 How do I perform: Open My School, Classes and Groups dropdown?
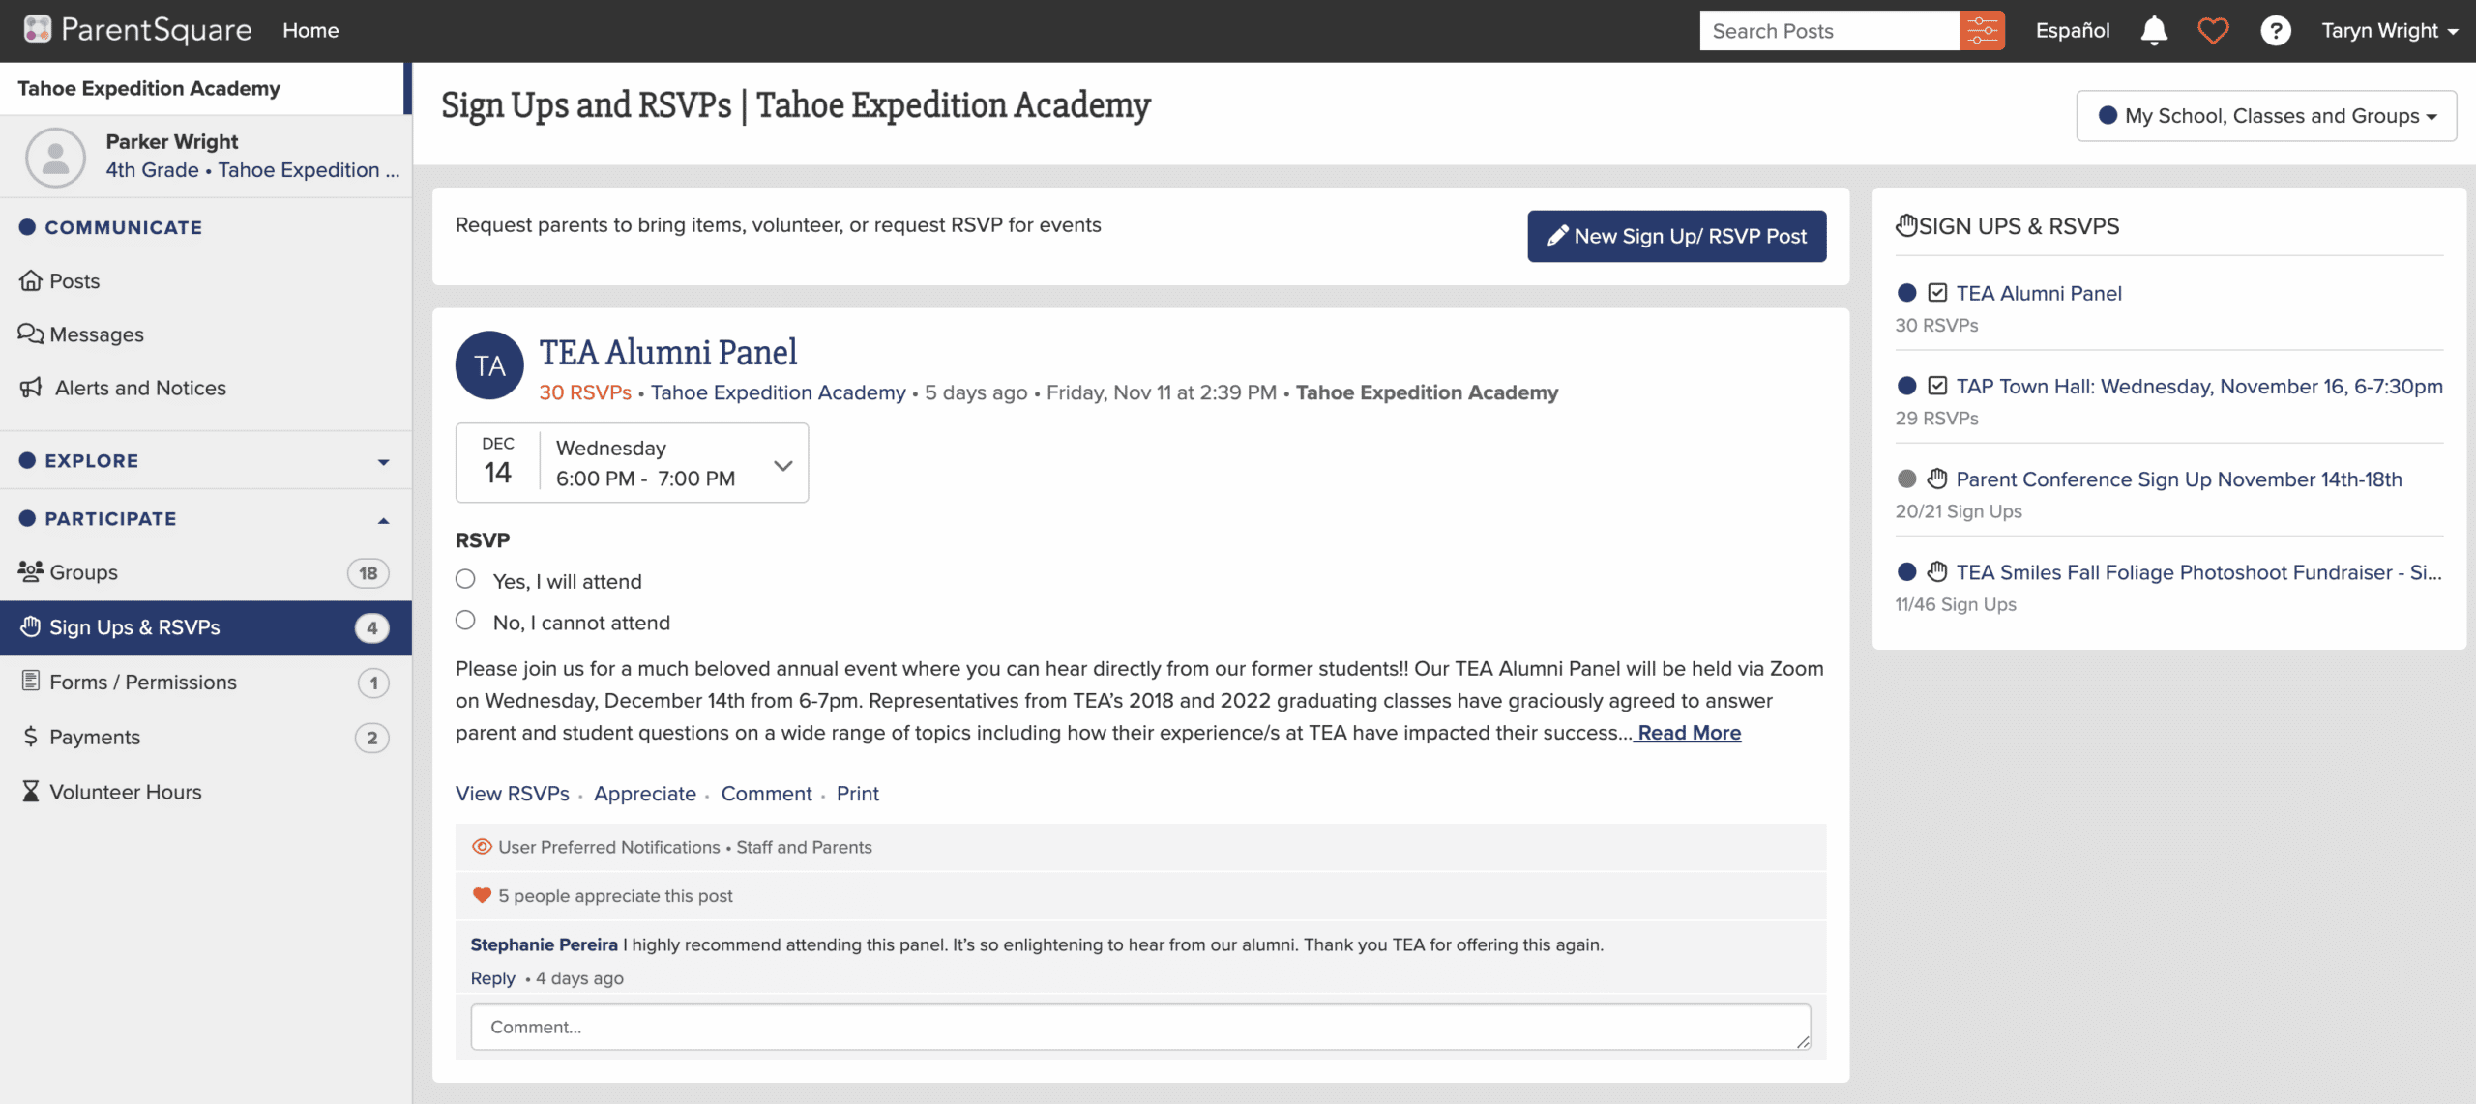tap(2266, 116)
